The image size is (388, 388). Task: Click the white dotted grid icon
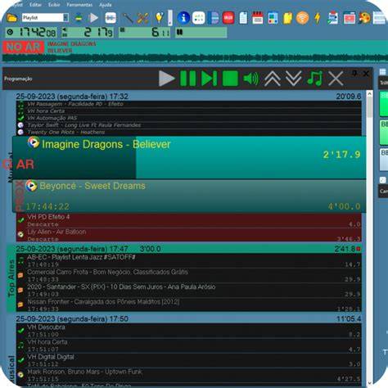tap(198, 18)
